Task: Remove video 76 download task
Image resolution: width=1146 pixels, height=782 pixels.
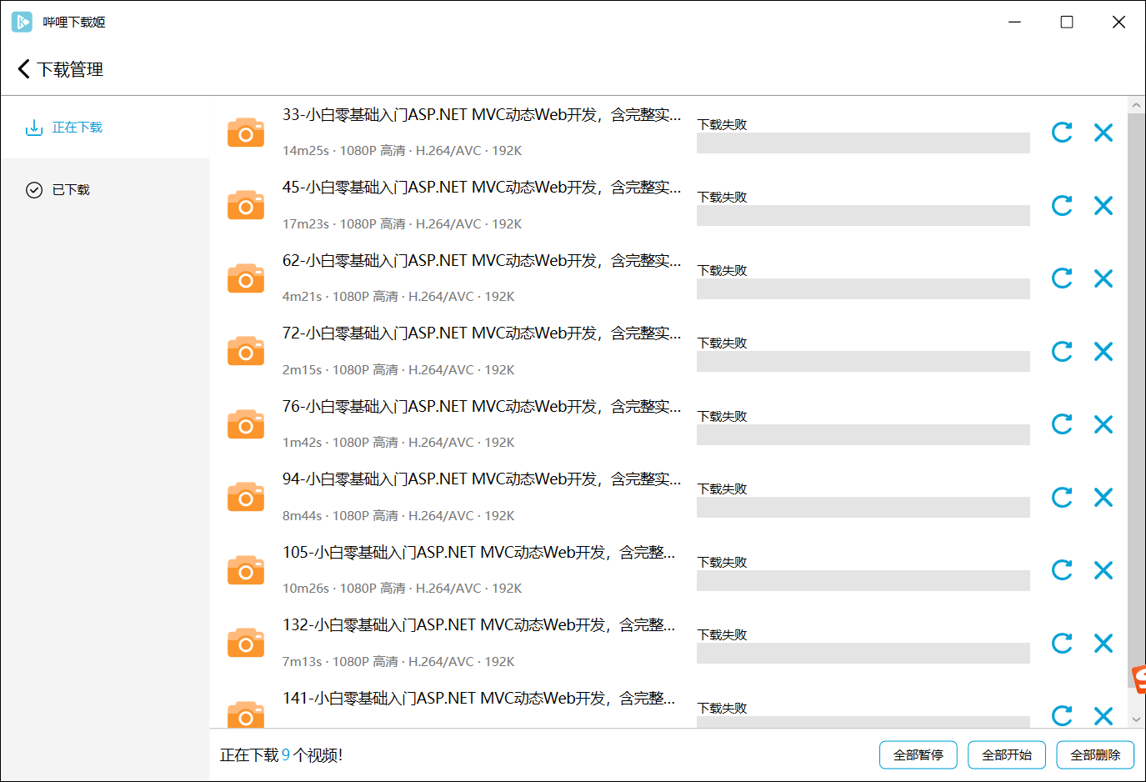Action: [x=1103, y=424]
